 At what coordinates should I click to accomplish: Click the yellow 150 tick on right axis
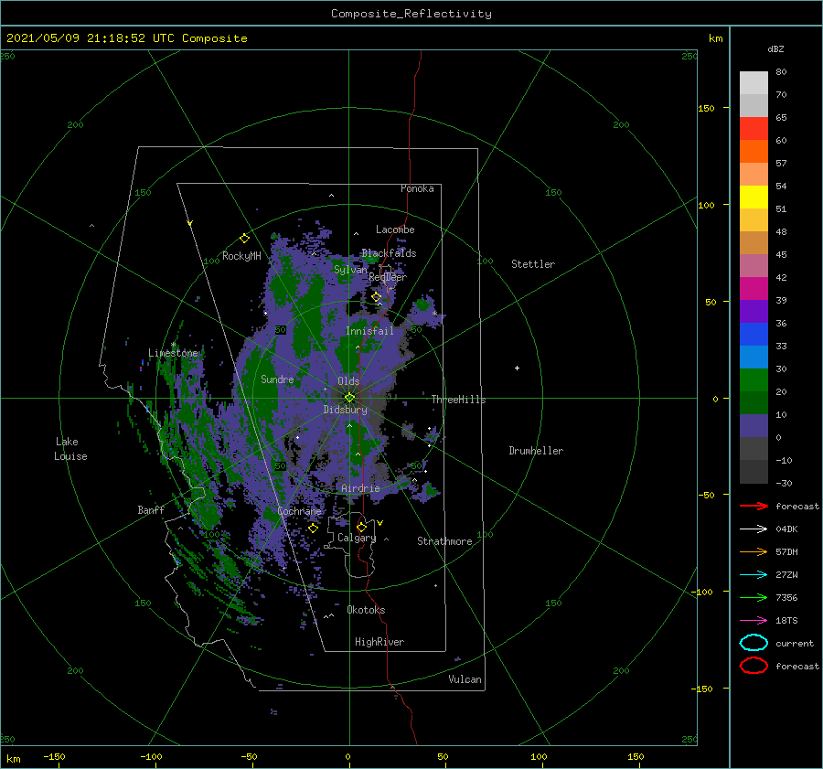tap(706, 108)
